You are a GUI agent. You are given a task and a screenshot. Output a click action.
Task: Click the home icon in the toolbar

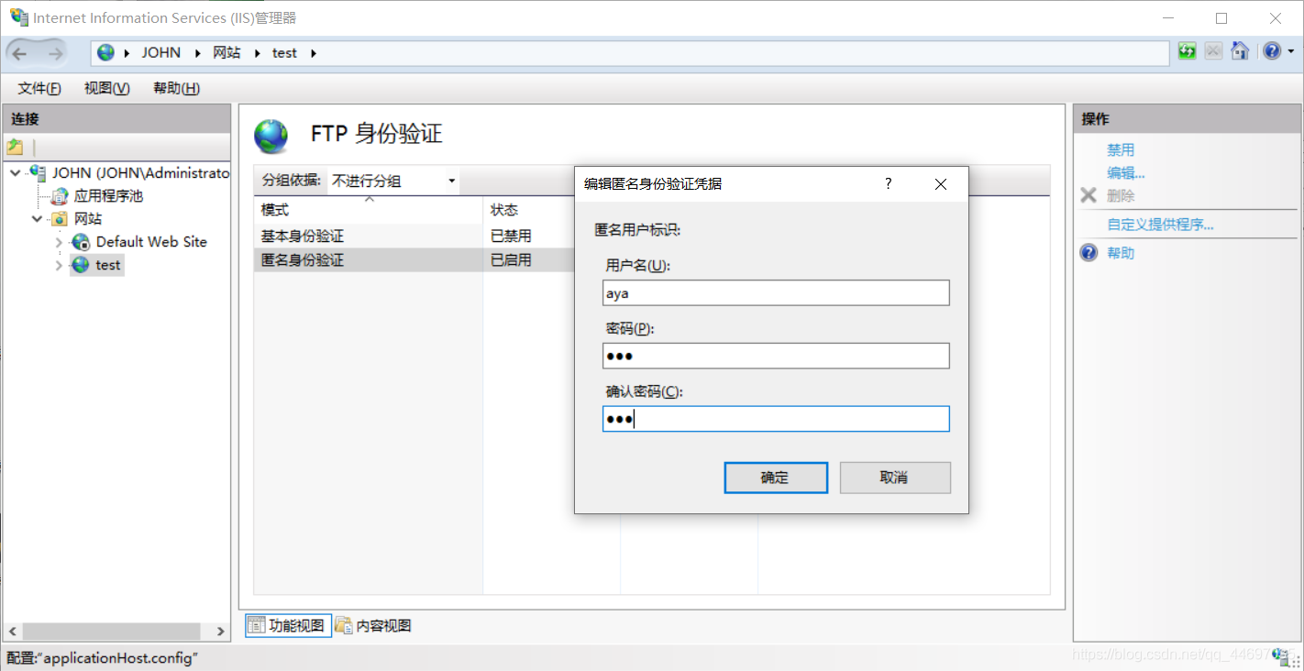1240,51
